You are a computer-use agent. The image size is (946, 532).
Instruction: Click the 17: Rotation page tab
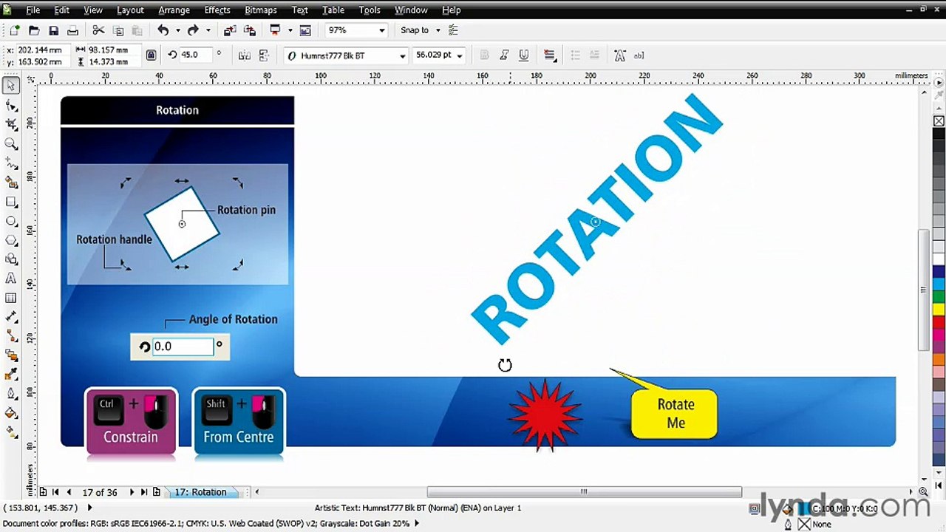pos(201,492)
